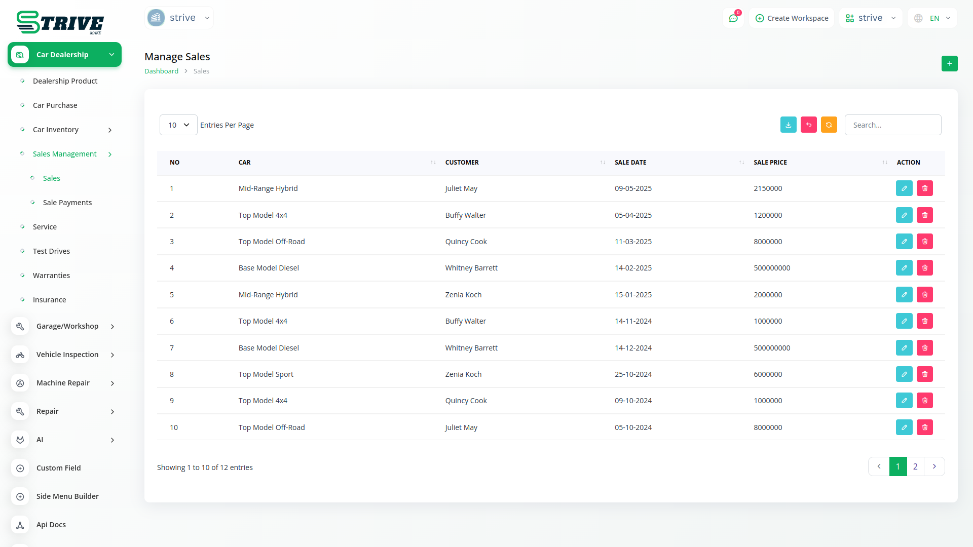Image resolution: width=973 pixels, height=547 pixels.
Task: Open Sale Payments in sidebar
Action: (x=67, y=203)
